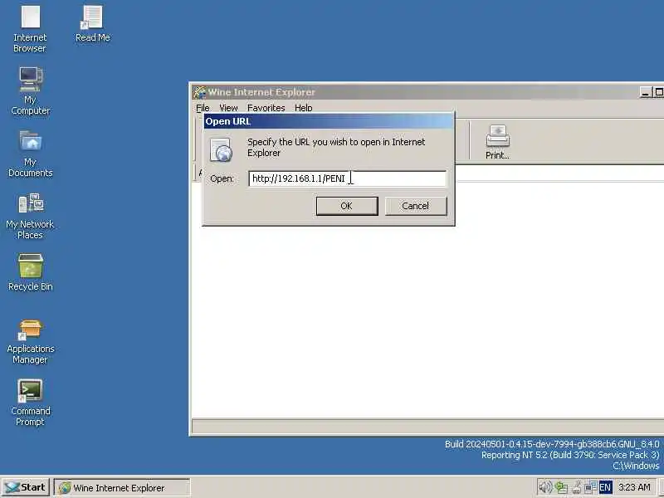Open the View menu

pos(228,108)
